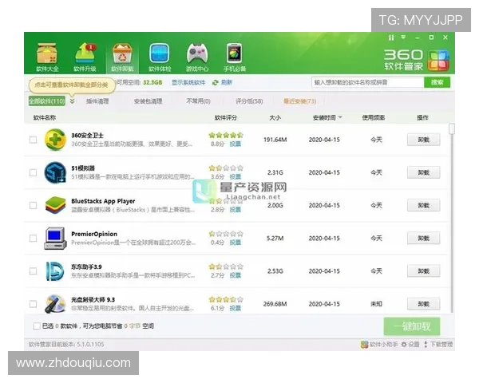Image resolution: width=479 pixels, height=383 pixels.
Task: Click the skin icon in title bar
Action: 391,38
